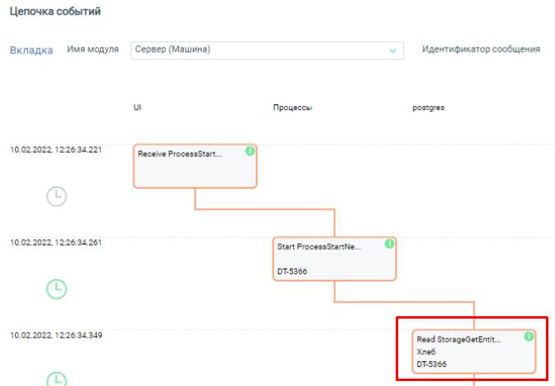
Task: Open info icon on Start ProcessStartNe card
Action: click(x=389, y=244)
